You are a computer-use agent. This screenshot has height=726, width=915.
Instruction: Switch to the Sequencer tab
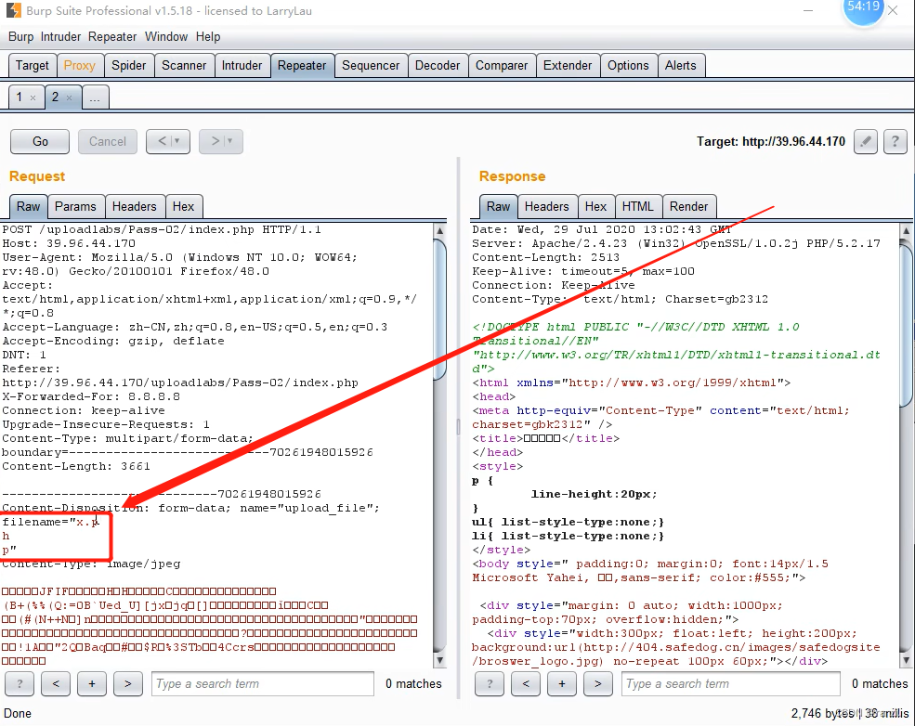click(x=371, y=65)
